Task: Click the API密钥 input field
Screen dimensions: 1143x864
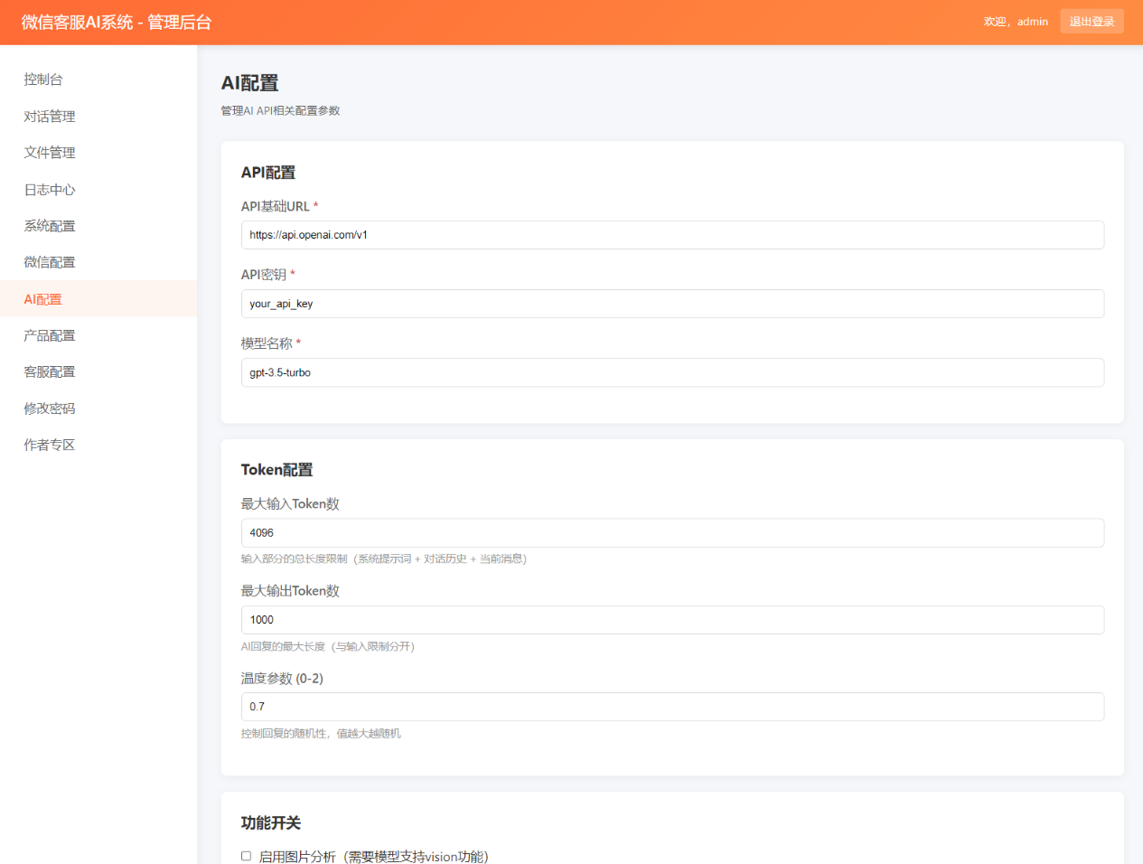Action: pos(671,304)
